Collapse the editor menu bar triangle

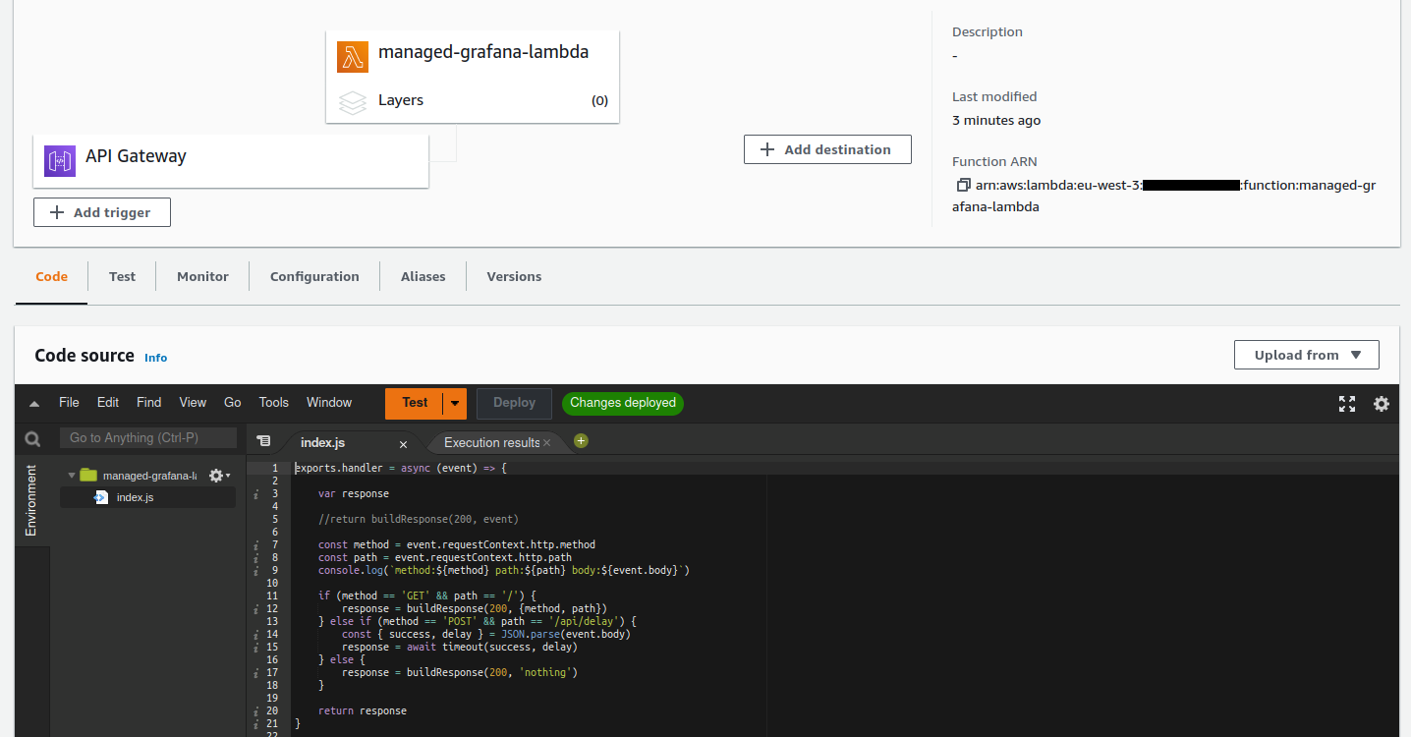point(33,404)
